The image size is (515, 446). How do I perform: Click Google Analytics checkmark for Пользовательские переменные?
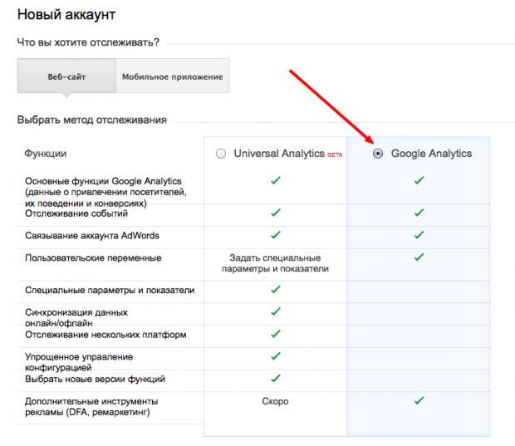pyautogui.click(x=419, y=258)
